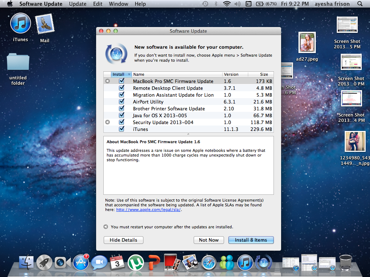
Task: Select Screen Shot 2013...4 PM thumbnail
Action: (x=351, y=98)
